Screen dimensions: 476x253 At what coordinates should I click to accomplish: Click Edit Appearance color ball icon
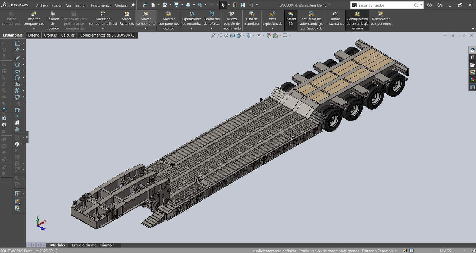(269, 35)
